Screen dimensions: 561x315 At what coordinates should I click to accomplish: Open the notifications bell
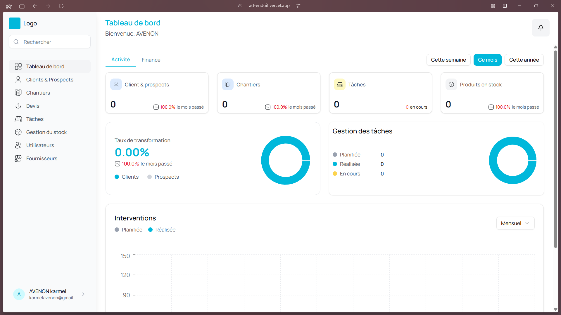click(x=541, y=28)
